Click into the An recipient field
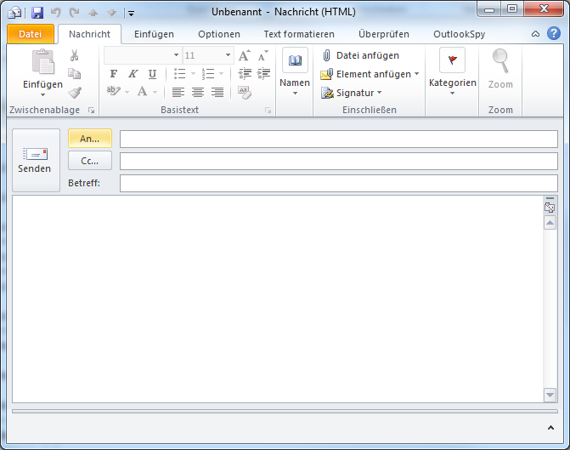This screenshot has height=450, width=570. tap(339, 139)
